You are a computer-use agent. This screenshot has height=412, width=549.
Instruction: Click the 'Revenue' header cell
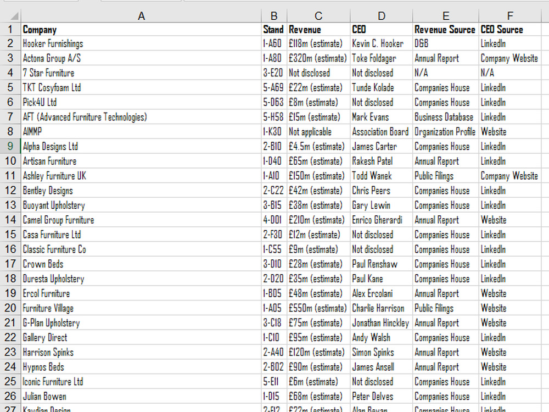(x=318, y=29)
